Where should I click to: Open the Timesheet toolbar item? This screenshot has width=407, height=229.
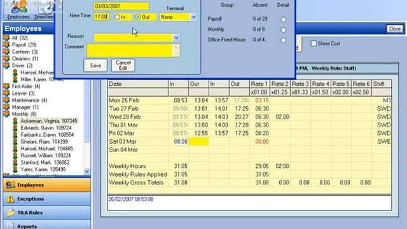click(44, 10)
